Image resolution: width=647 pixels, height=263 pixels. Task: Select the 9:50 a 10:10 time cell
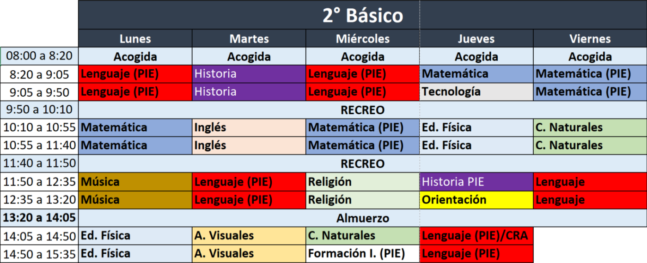coord(39,110)
